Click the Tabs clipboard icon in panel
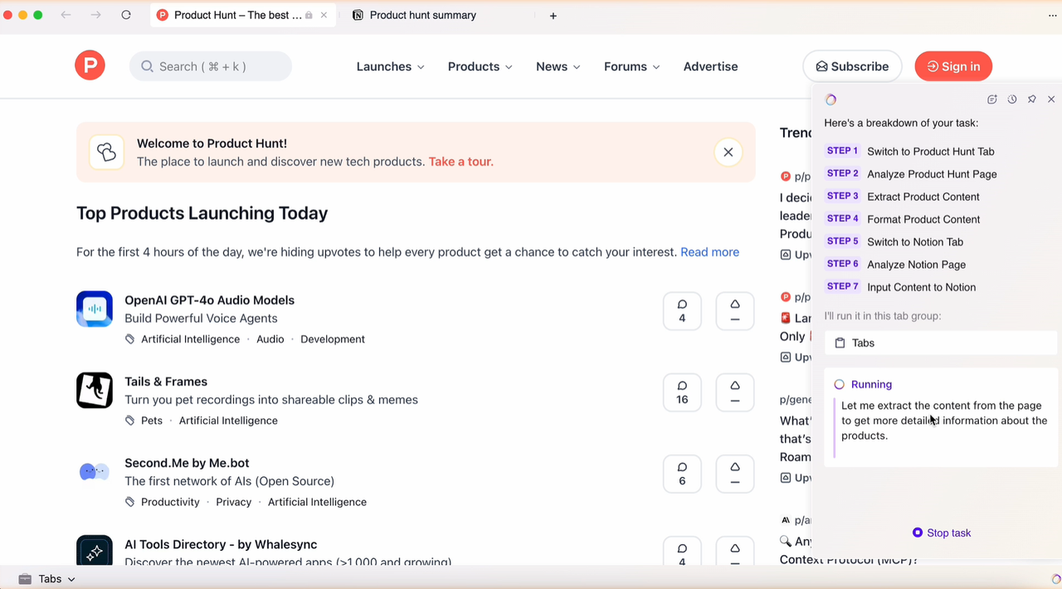The image size is (1062, 589). pyautogui.click(x=840, y=343)
